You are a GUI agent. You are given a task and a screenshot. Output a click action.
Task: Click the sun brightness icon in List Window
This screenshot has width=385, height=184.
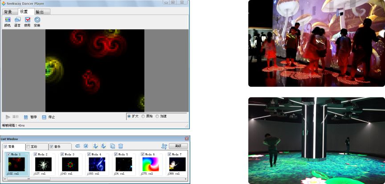coord(86,146)
